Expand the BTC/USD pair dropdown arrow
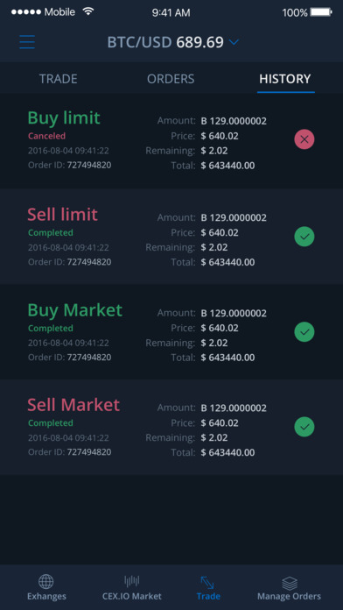Image resolution: width=343 pixels, height=610 pixels. click(x=234, y=41)
